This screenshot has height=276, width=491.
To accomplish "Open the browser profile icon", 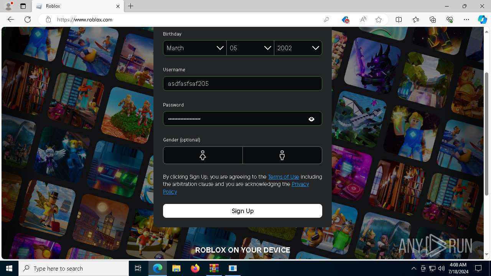I will [x=8, y=6].
